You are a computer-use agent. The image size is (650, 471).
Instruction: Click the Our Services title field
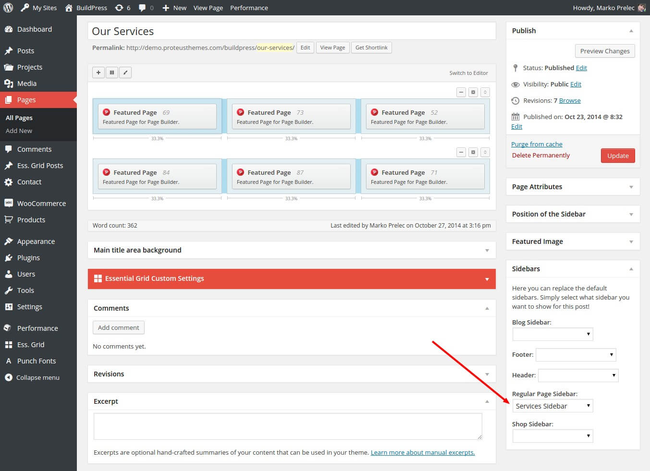pos(292,31)
